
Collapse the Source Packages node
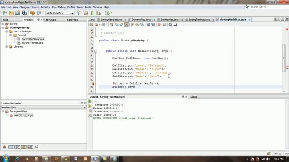(x=7, y=31)
